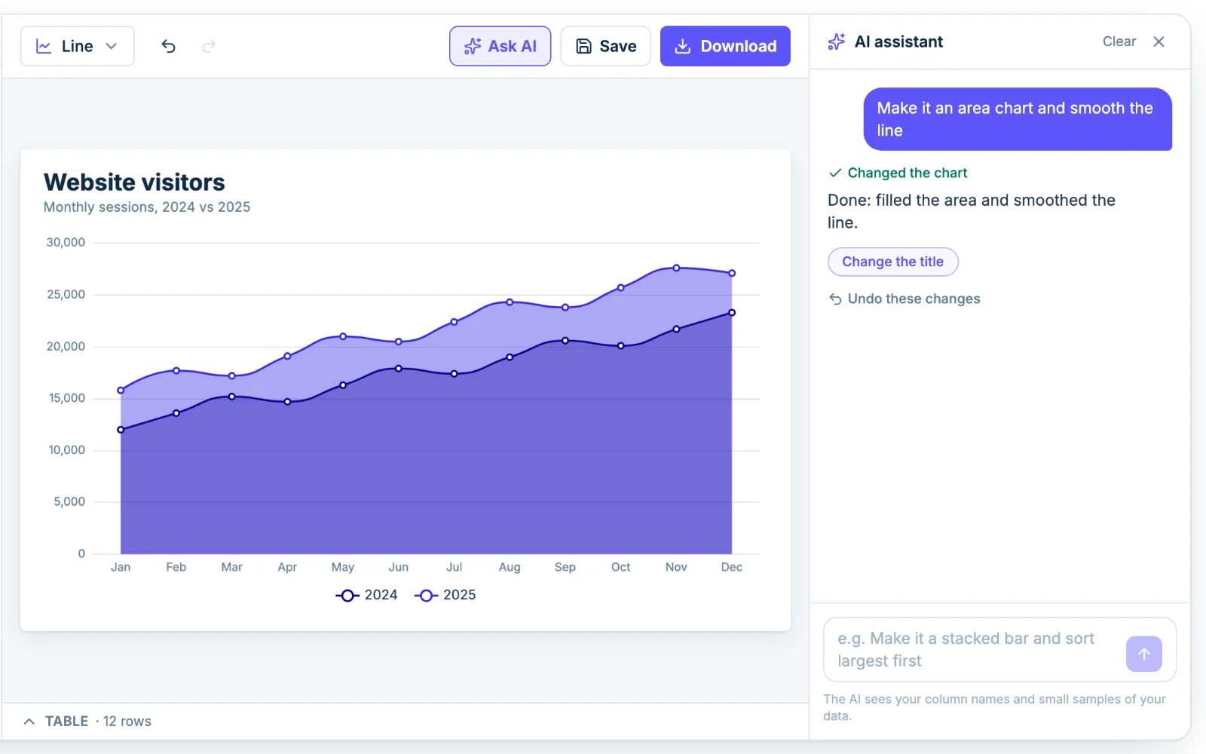The width and height of the screenshot is (1206, 754).
Task: Click the Jan label on x-axis
Action: [x=121, y=567]
